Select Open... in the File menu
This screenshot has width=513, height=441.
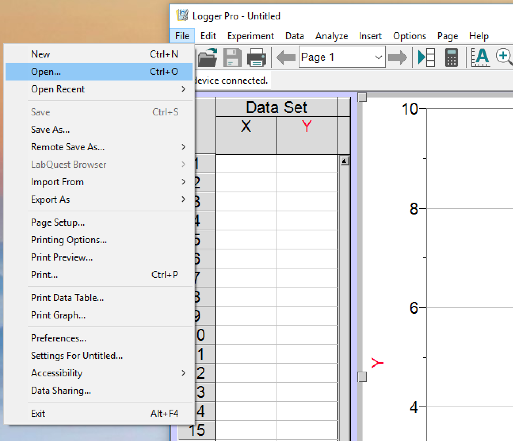click(99, 72)
